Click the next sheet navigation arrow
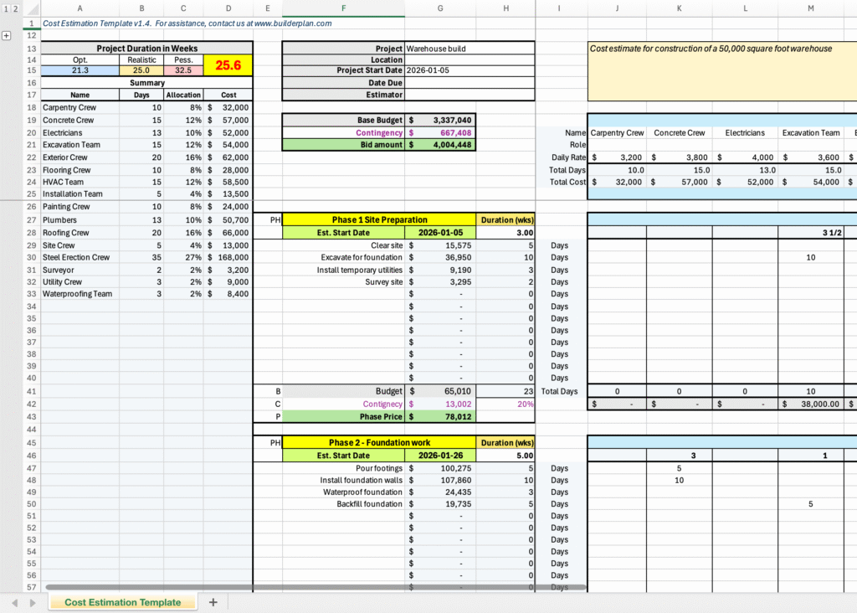 click(33, 602)
